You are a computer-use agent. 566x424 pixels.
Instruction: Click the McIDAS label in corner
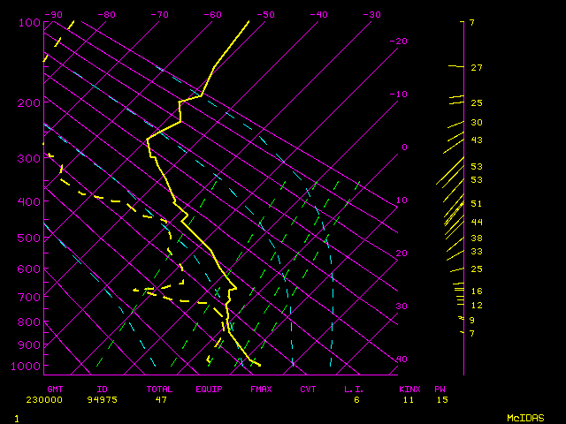click(x=524, y=417)
